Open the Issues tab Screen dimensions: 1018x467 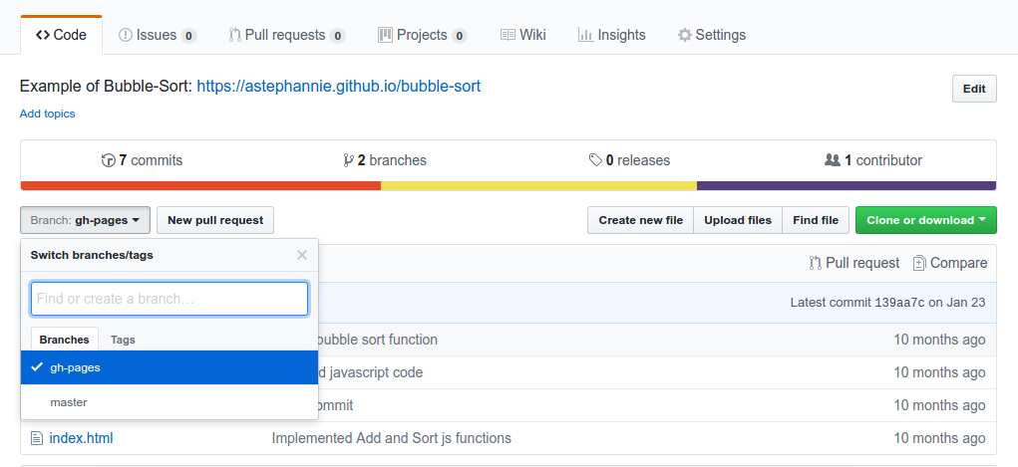[158, 35]
